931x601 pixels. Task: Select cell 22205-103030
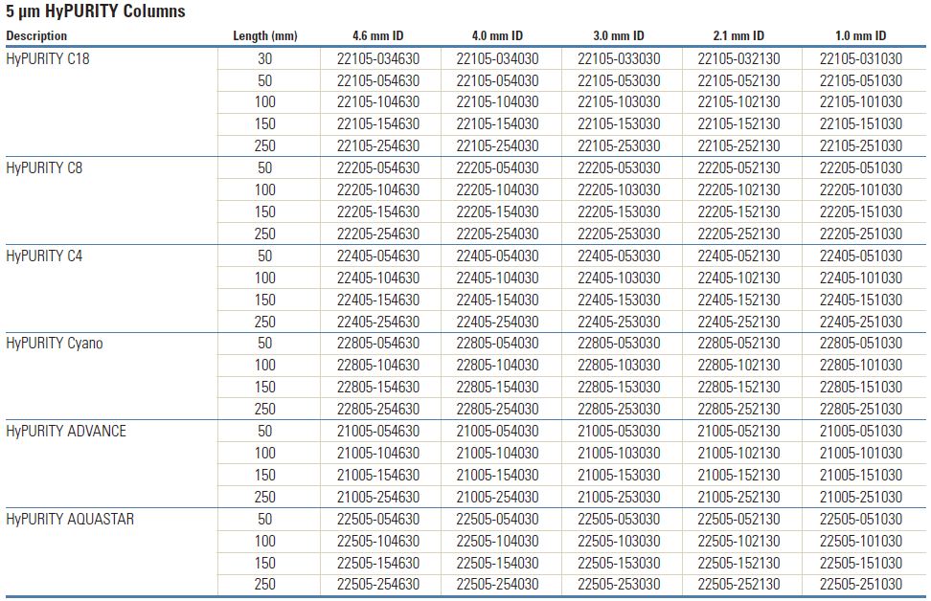(x=619, y=189)
